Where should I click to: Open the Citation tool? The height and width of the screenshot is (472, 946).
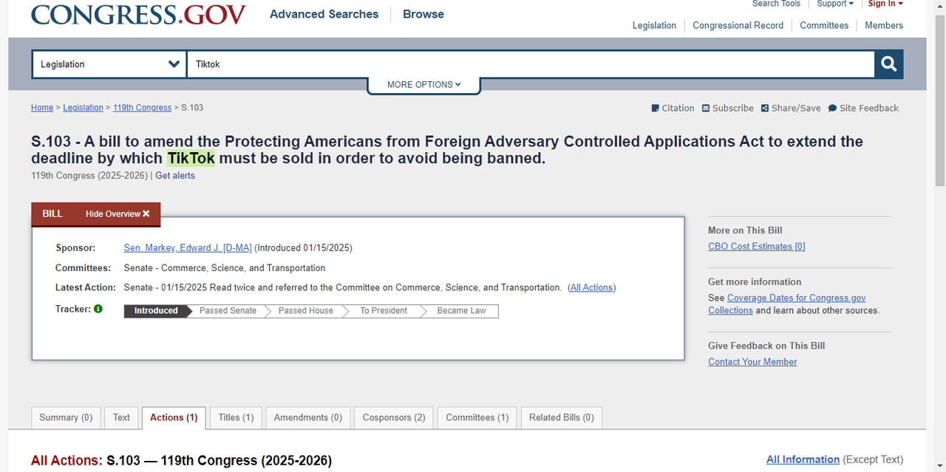tap(673, 108)
